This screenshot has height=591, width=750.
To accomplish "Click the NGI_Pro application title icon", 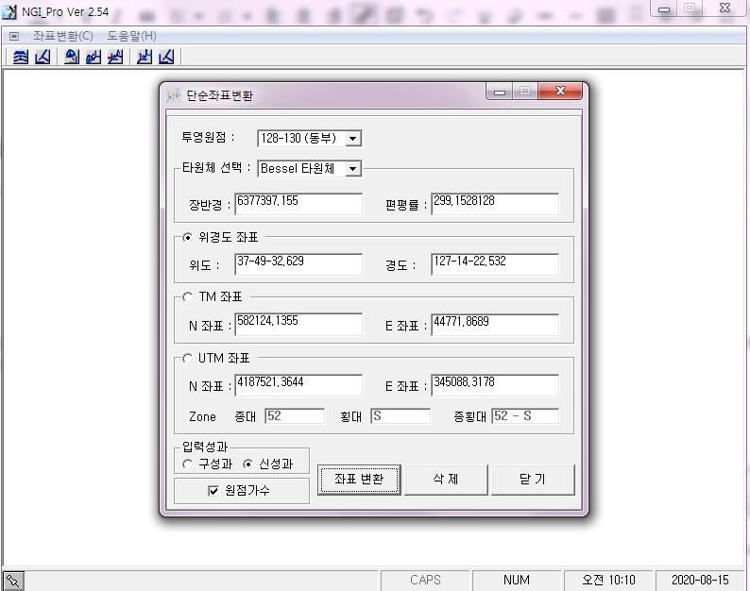I will click(x=9, y=11).
